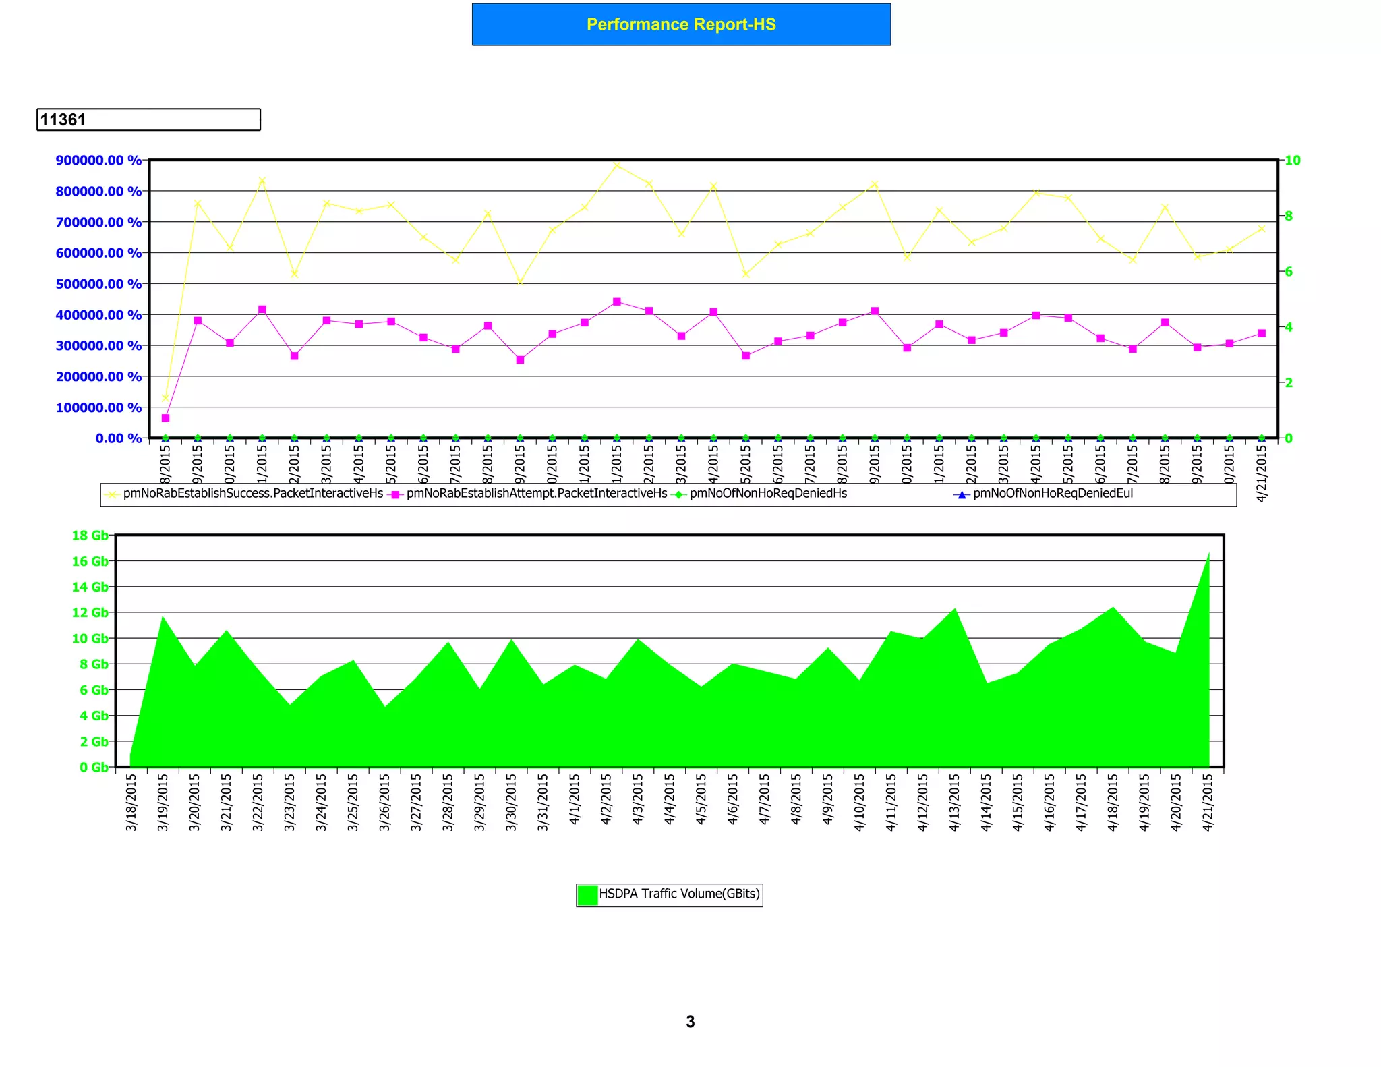Click the magenta pmNoRabEstablishAttempt legend marker
This screenshot has width=1381, height=1067.
(396, 494)
